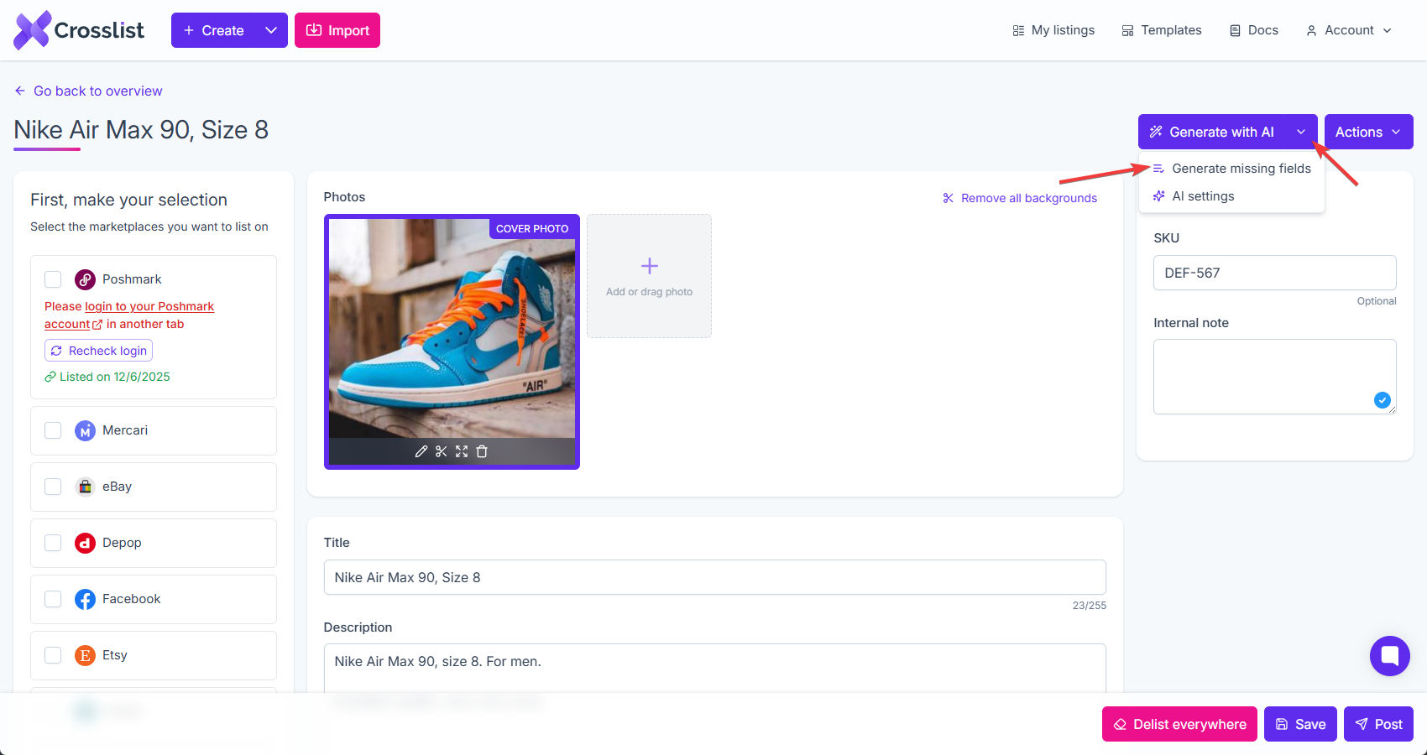Click the Crosslist logo

pyautogui.click(x=79, y=30)
